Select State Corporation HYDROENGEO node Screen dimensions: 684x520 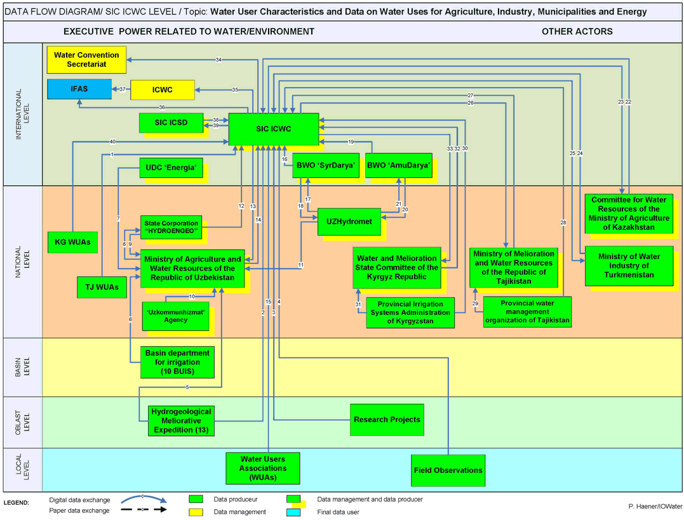coord(171,227)
